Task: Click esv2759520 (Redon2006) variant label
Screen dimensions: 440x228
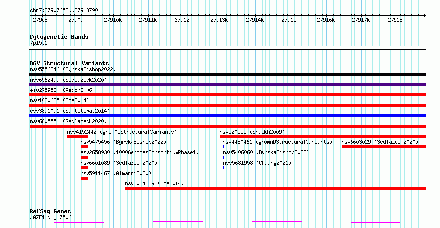Action: click(62, 90)
